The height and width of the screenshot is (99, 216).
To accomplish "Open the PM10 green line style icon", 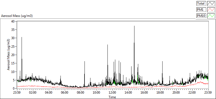I will click(x=211, y=16).
